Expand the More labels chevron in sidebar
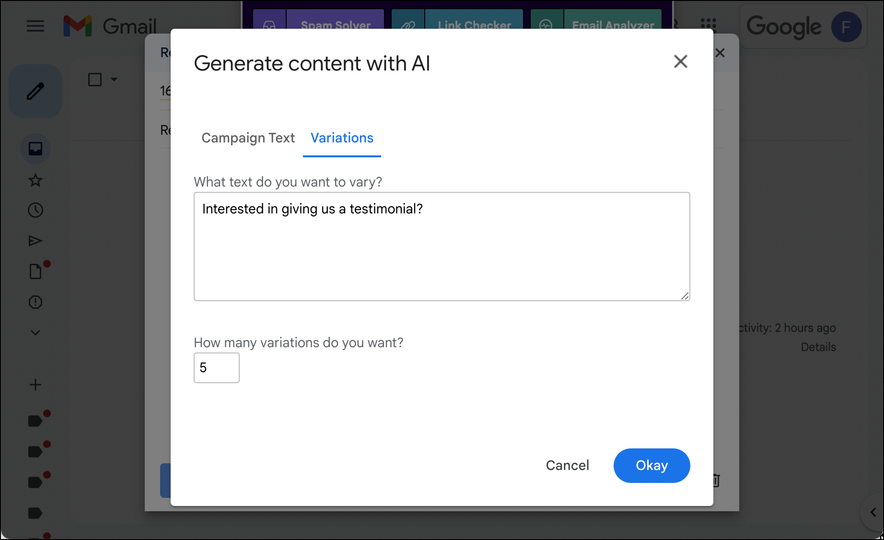The image size is (884, 540). click(35, 332)
